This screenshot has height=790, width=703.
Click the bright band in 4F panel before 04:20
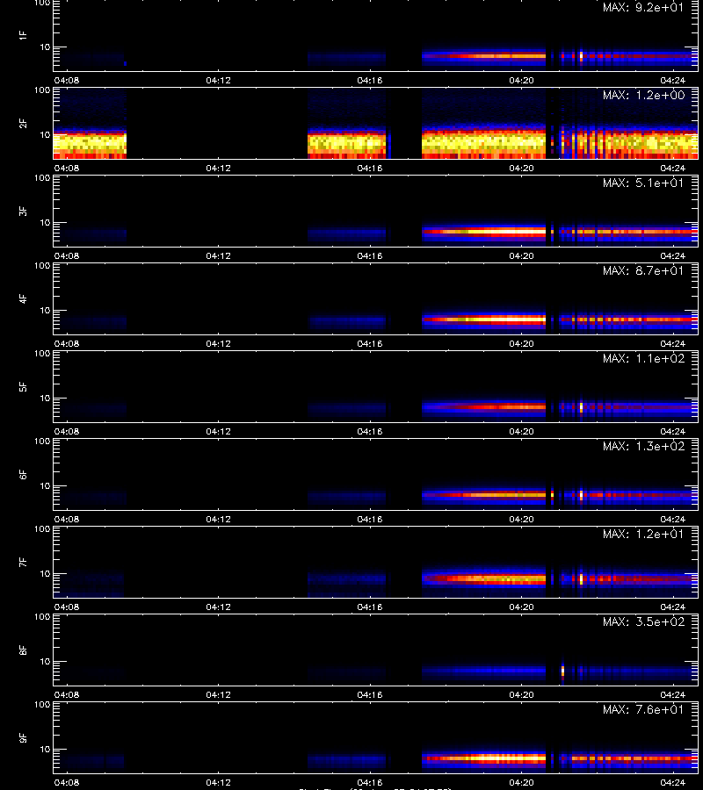[484, 320]
